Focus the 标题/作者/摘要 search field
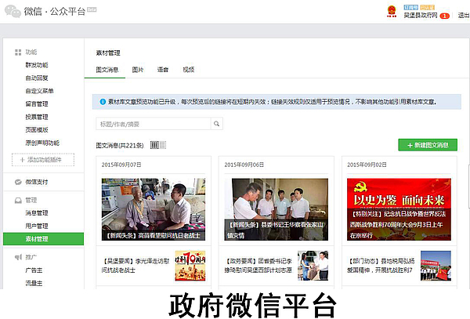Viewport: 470px width, 319px height. coord(154,124)
